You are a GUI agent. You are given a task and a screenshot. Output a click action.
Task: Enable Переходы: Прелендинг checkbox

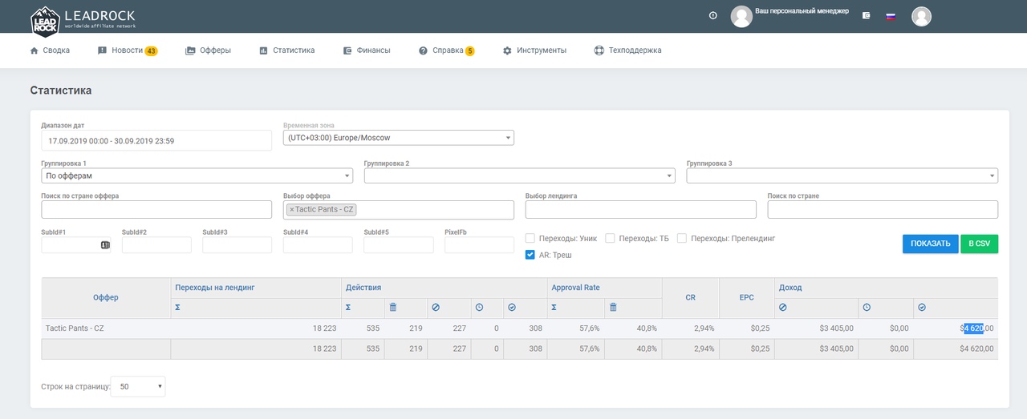682,238
